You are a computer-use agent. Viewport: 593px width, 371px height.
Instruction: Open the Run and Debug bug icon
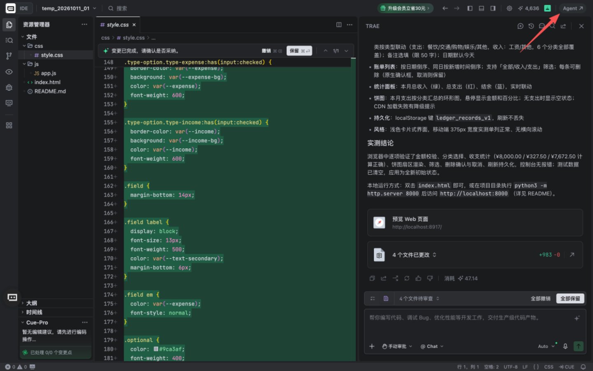9,87
